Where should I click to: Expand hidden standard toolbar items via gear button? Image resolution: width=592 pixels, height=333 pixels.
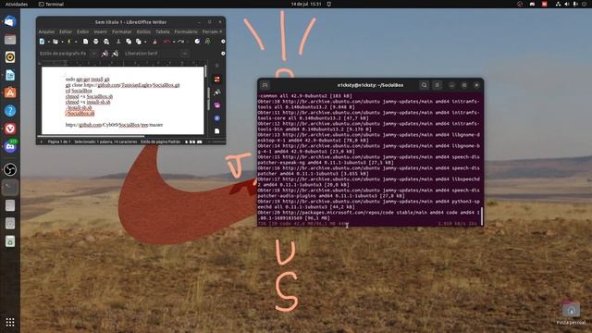(223, 42)
